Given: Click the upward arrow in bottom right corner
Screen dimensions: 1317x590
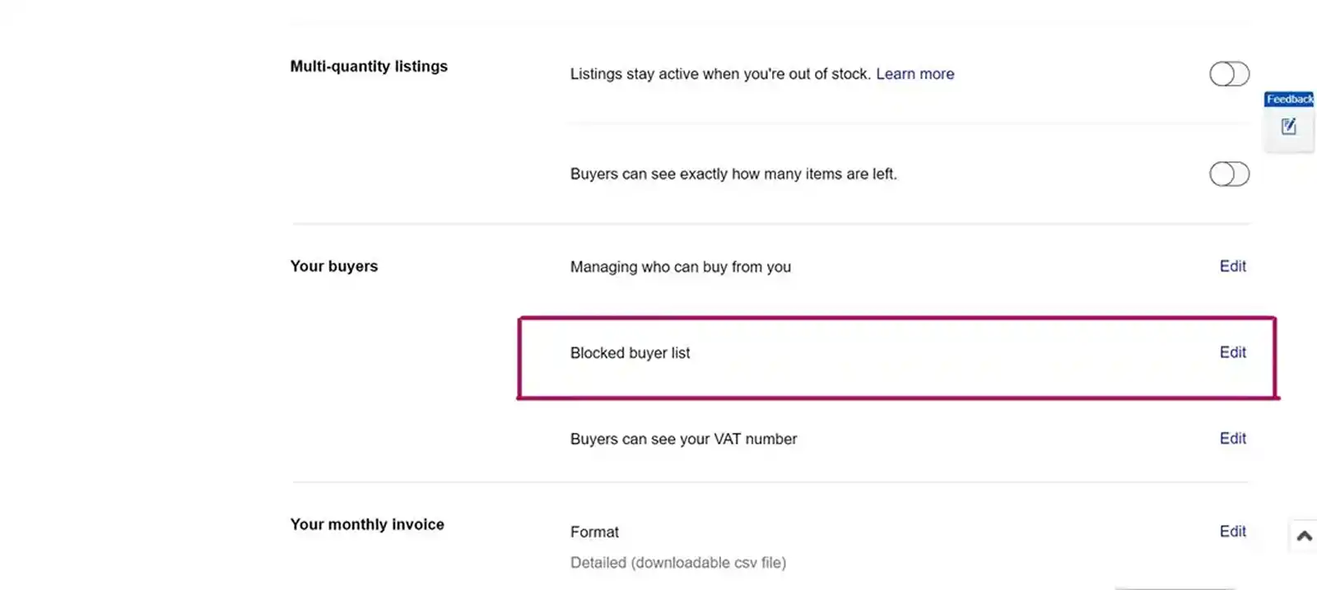Looking at the screenshot, I should tap(1304, 536).
